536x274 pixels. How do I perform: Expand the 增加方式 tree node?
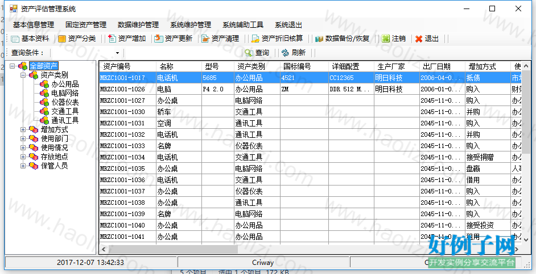(x=23, y=129)
